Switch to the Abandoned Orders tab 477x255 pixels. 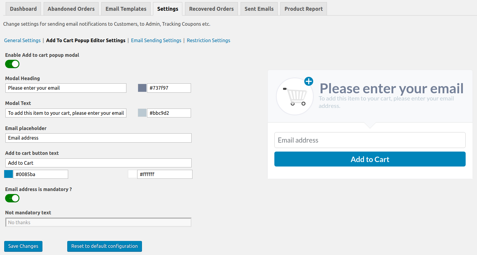pyautogui.click(x=71, y=9)
